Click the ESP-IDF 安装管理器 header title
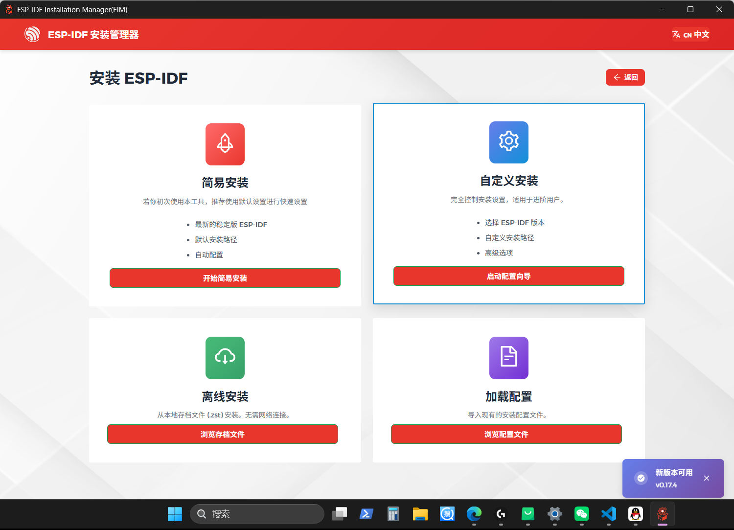This screenshot has height=530, width=734. tap(93, 35)
